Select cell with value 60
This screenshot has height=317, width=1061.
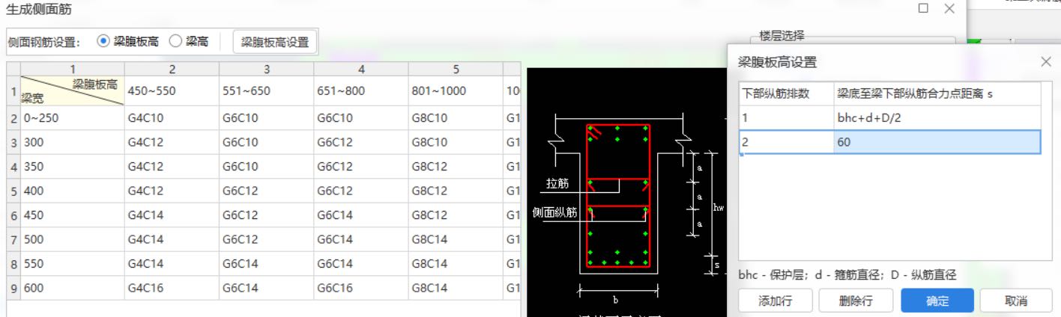pyautogui.click(x=937, y=142)
